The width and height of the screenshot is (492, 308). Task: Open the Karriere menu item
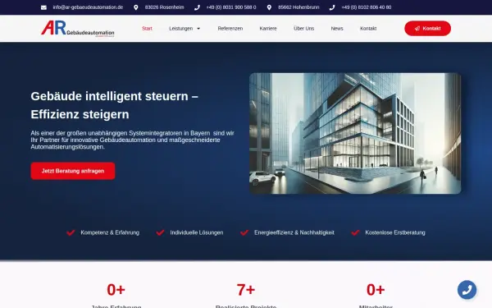click(268, 29)
